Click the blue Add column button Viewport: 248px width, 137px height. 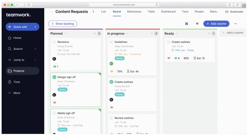216,24
